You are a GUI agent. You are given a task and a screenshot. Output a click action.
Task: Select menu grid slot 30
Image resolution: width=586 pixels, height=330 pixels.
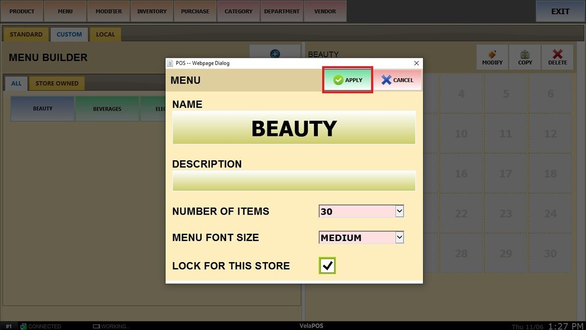pyautogui.click(x=550, y=253)
